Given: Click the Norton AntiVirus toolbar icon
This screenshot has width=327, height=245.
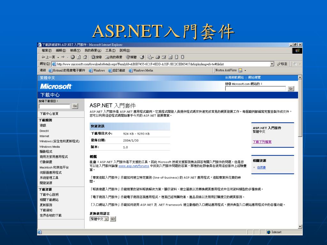Looking at the screenshot, I should 240,70.
